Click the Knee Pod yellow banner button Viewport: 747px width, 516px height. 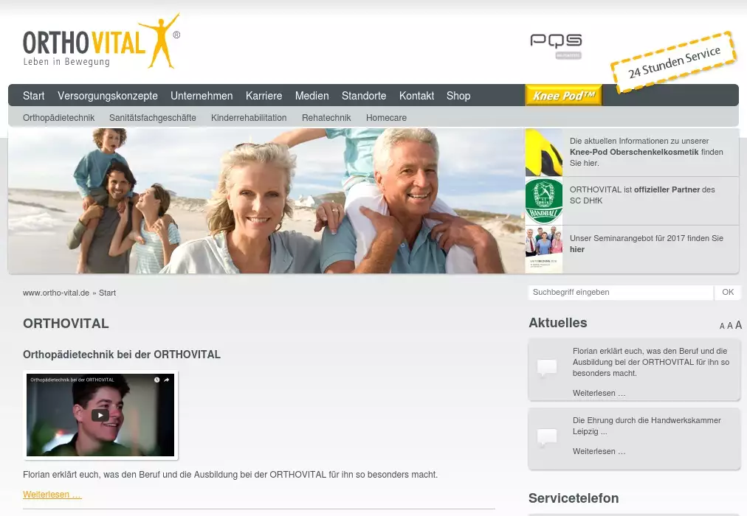563,95
